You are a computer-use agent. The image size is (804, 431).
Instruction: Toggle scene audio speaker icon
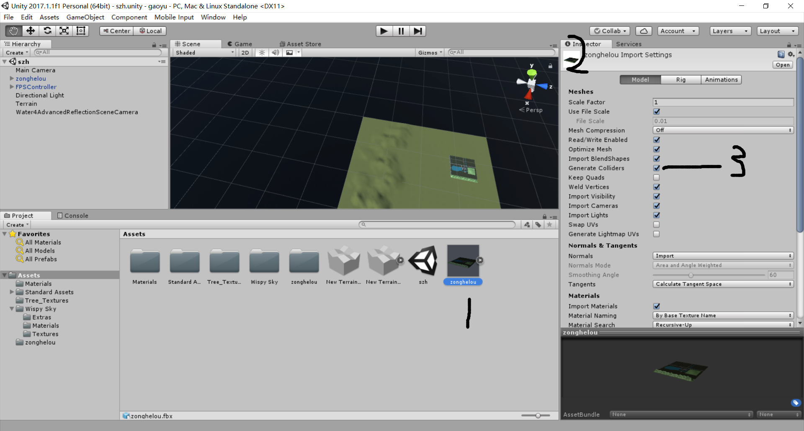click(x=275, y=53)
